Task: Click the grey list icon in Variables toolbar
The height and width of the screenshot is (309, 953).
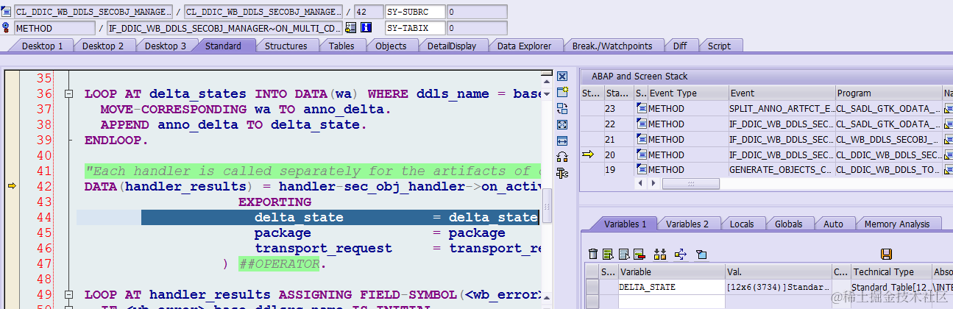Action: coord(623,254)
